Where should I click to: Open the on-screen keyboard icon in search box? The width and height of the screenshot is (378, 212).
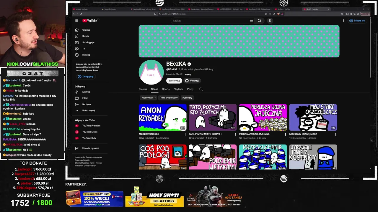[251, 21]
